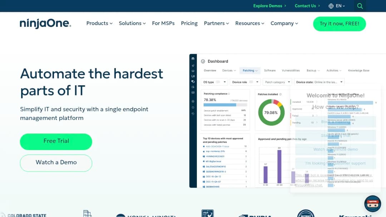
Task: Follow the Explore Demos link
Action: click(269, 6)
